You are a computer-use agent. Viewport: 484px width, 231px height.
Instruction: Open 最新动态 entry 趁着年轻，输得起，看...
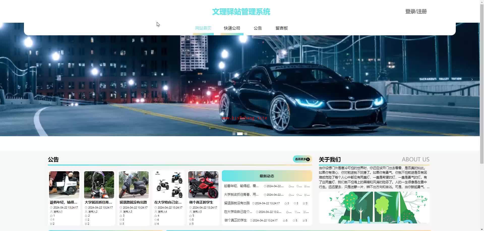(241, 186)
